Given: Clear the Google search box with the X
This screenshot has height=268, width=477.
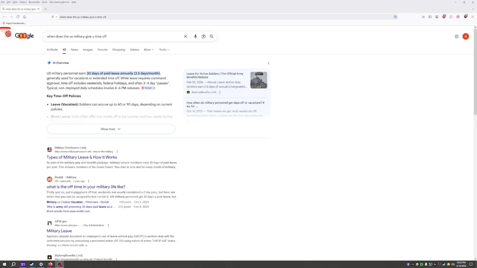Looking at the screenshot, I should pyautogui.click(x=185, y=36).
